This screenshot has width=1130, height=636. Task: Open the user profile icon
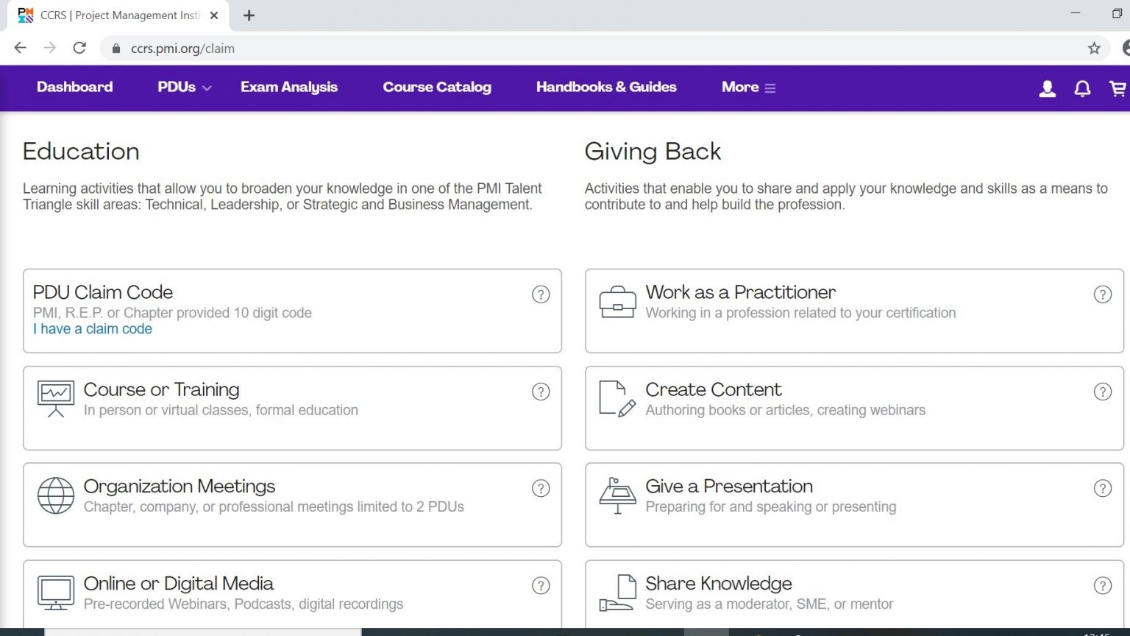coord(1047,89)
